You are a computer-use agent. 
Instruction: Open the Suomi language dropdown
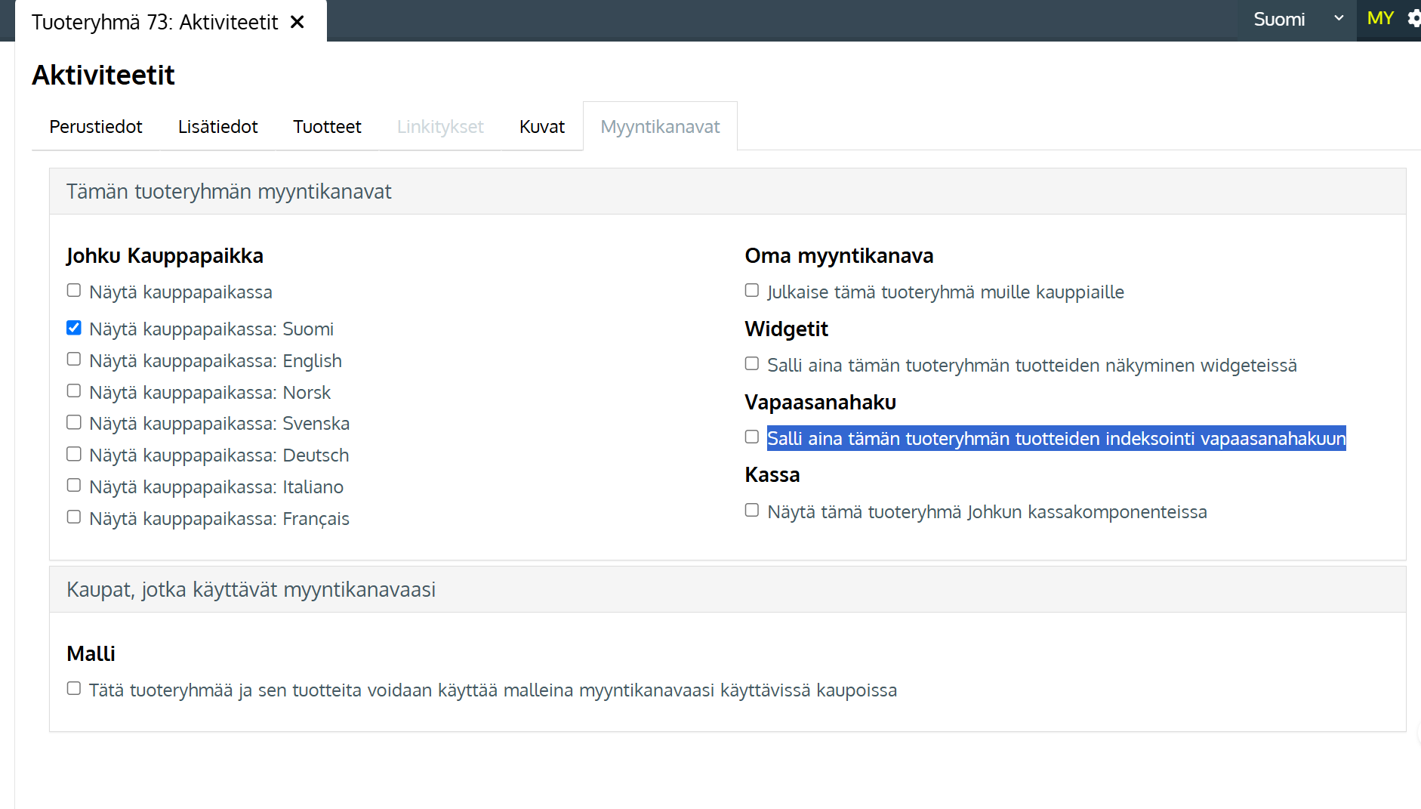[x=1296, y=20]
